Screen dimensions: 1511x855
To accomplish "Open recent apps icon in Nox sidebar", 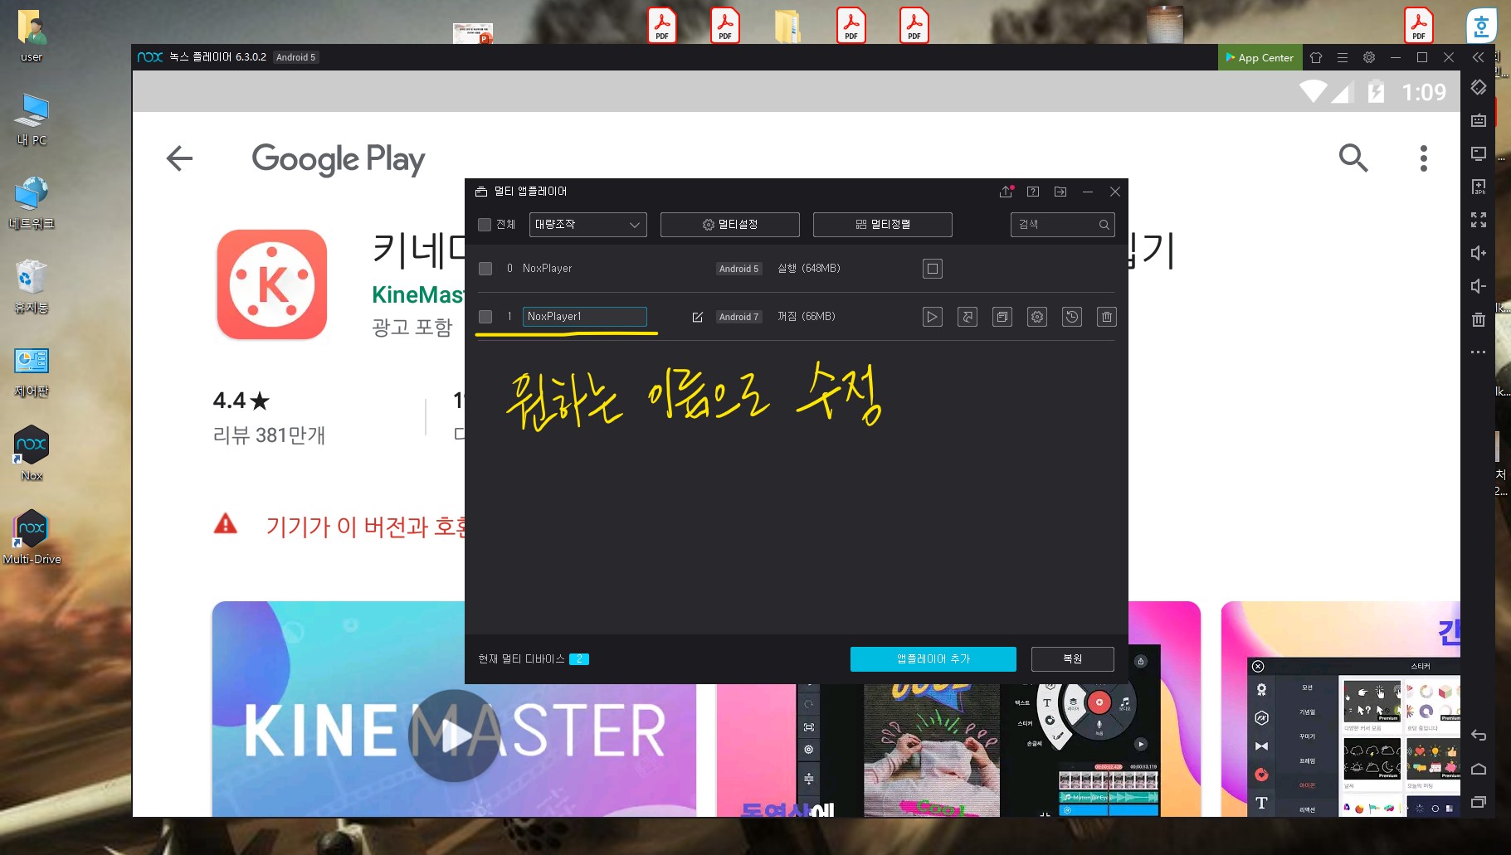I will pos(1479,802).
